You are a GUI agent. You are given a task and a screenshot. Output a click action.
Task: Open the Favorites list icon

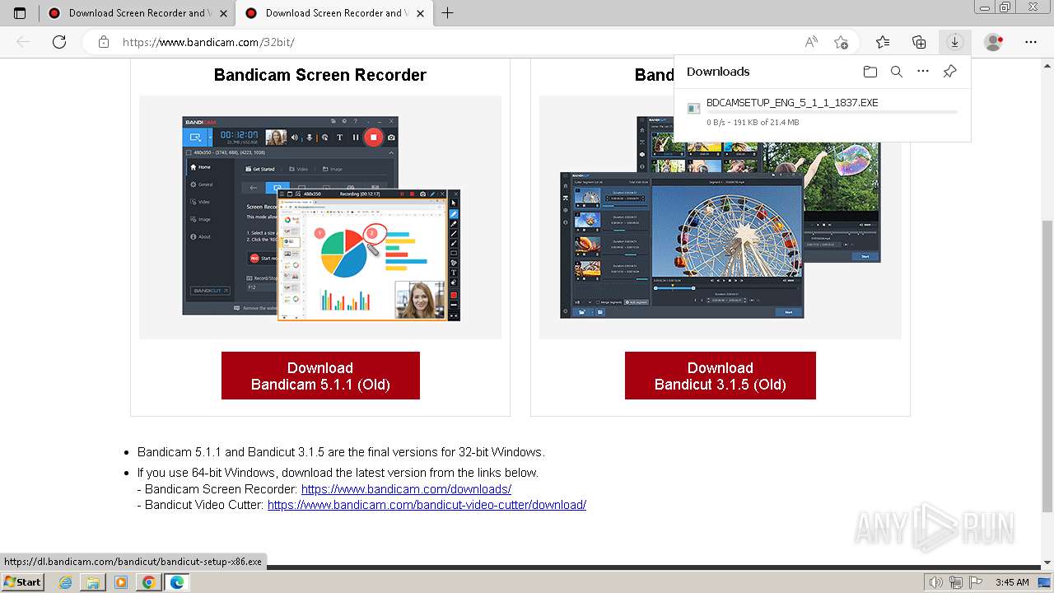click(883, 42)
